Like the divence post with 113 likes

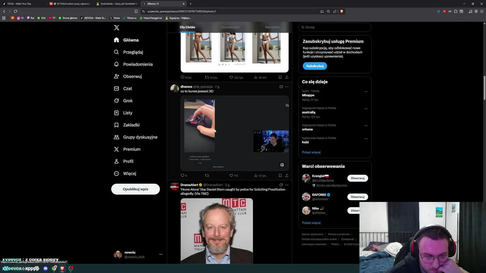231,176
